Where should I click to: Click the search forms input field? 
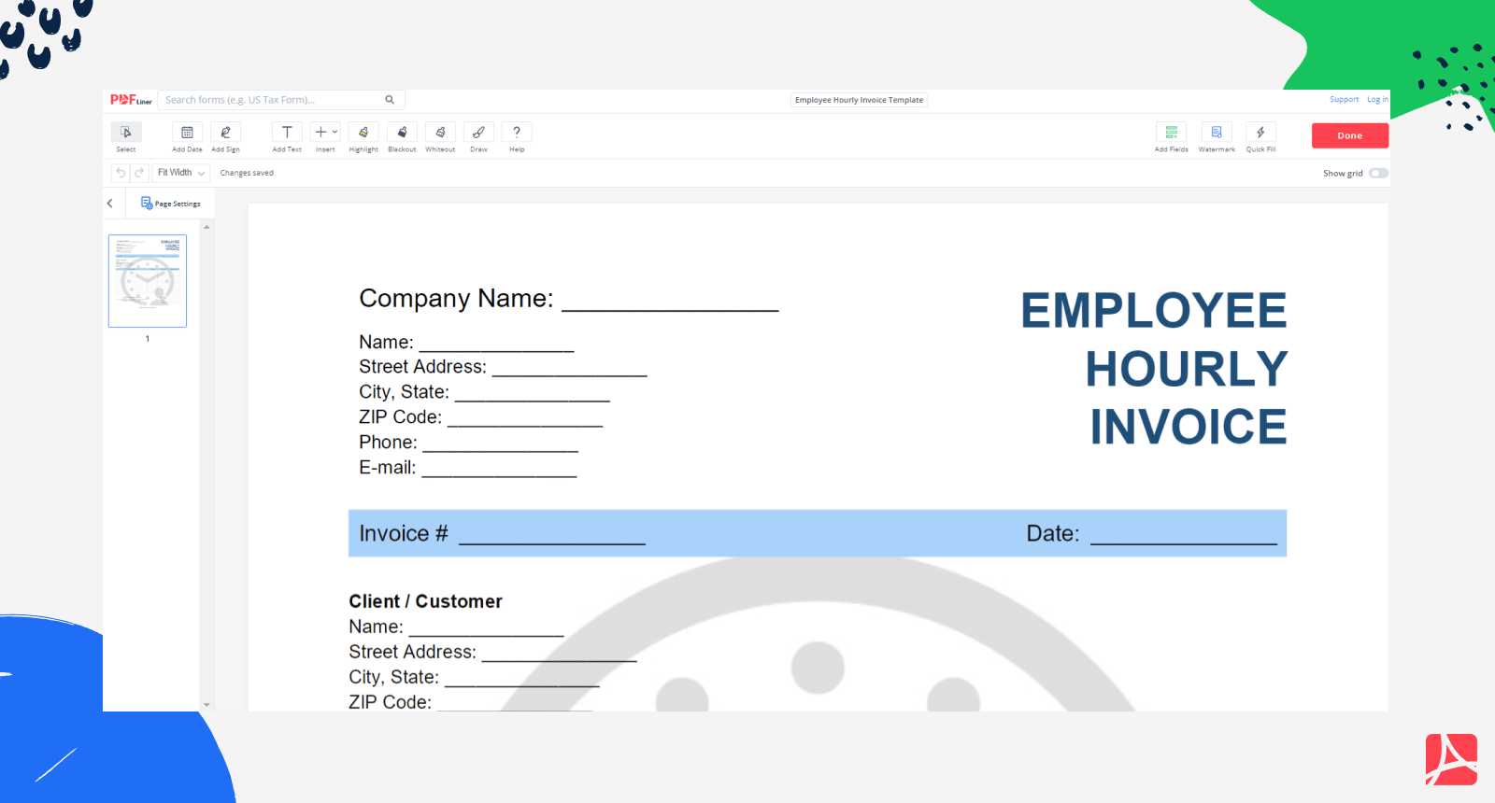click(280, 100)
